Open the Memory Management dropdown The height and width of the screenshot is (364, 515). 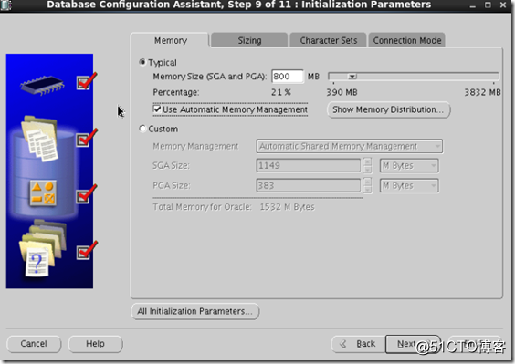349,146
